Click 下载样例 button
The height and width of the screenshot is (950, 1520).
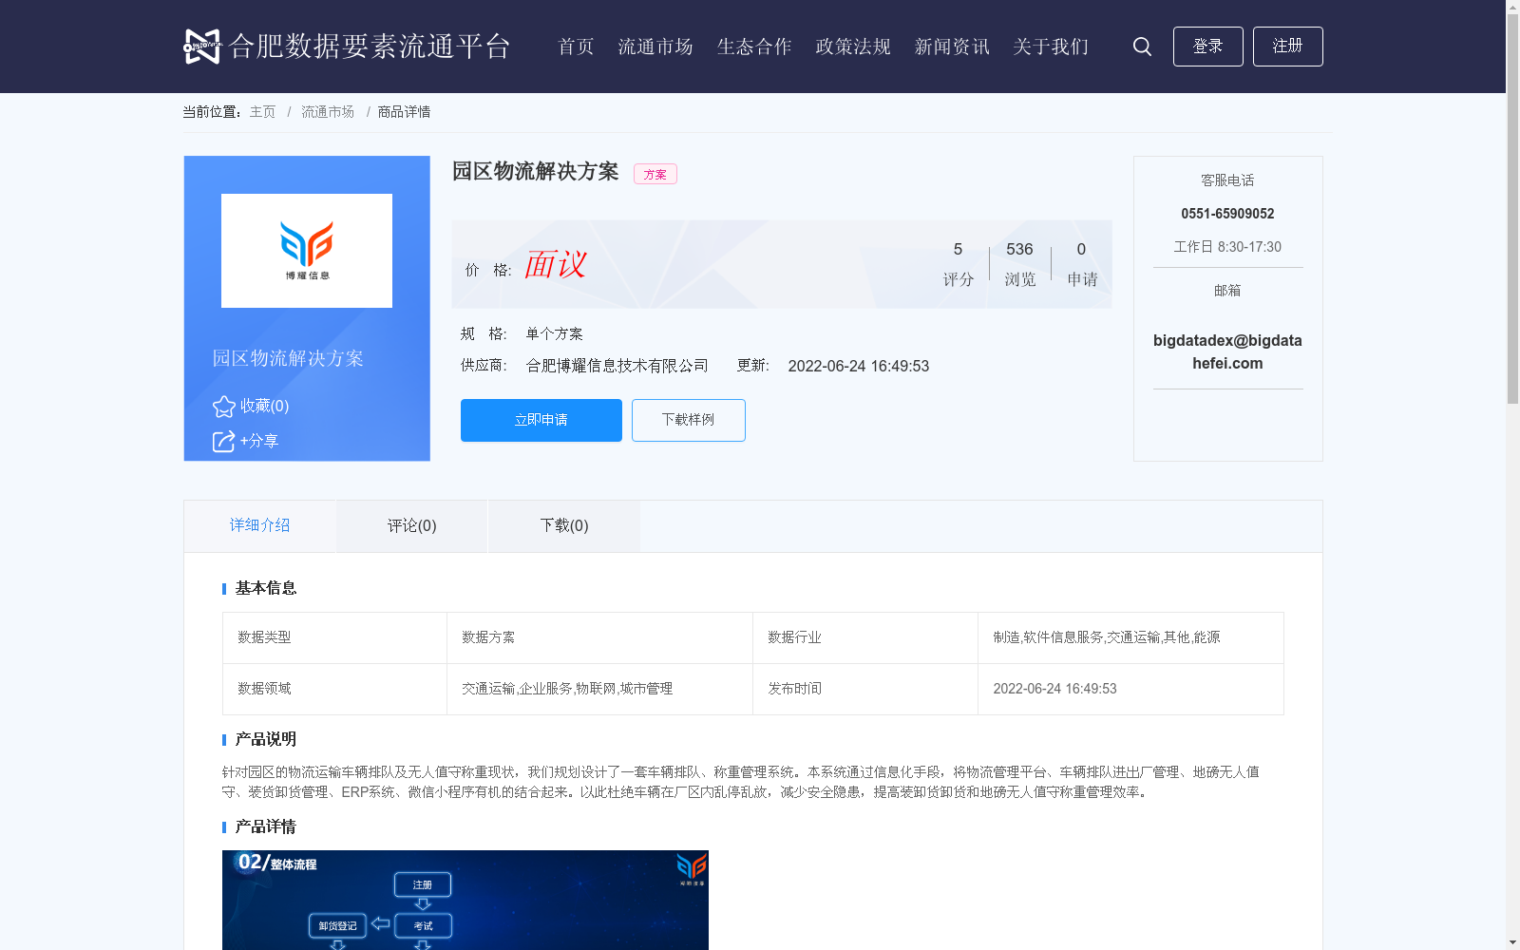point(689,420)
